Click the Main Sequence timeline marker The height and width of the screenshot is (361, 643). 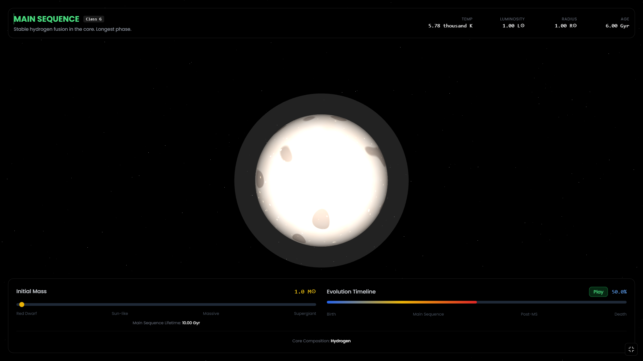(428, 314)
